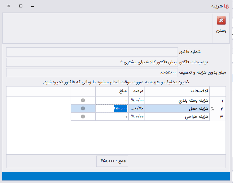Click the clear icon in هزینه حمل row
Screen dimensions: 233x183
(83, 108)
